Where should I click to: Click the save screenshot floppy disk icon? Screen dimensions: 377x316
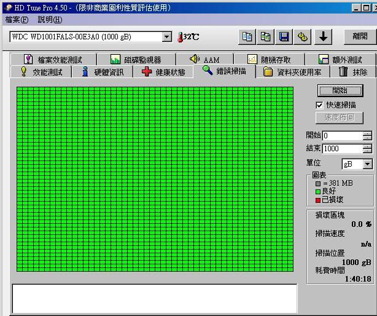284,37
